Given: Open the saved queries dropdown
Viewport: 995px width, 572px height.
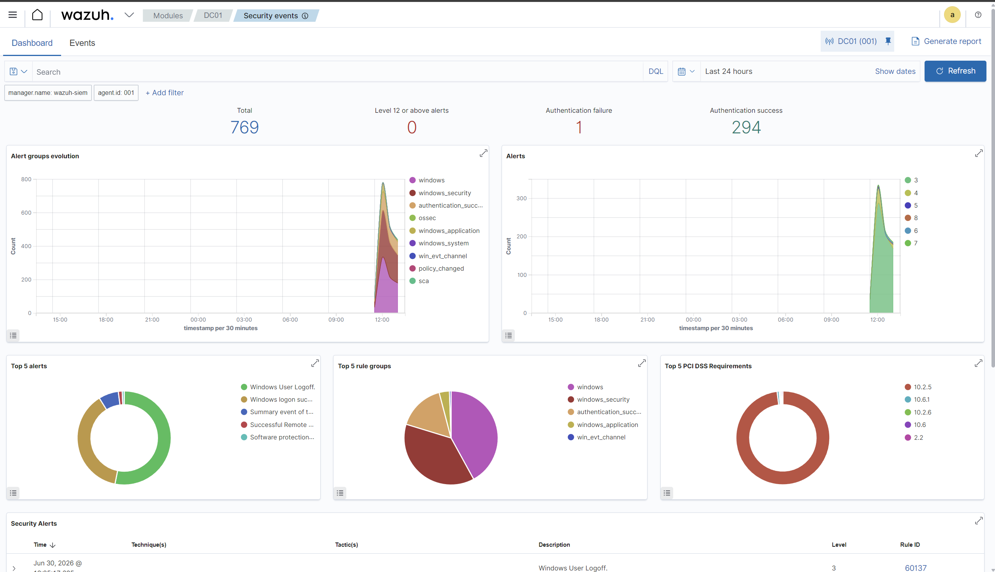Looking at the screenshot, I should (18, 72).
